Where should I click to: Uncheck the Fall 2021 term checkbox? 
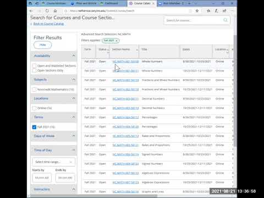click(34, 127)
